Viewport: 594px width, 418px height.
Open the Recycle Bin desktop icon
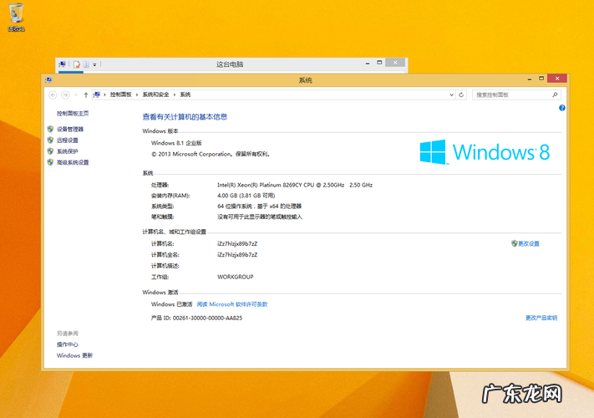pos(16,17)
